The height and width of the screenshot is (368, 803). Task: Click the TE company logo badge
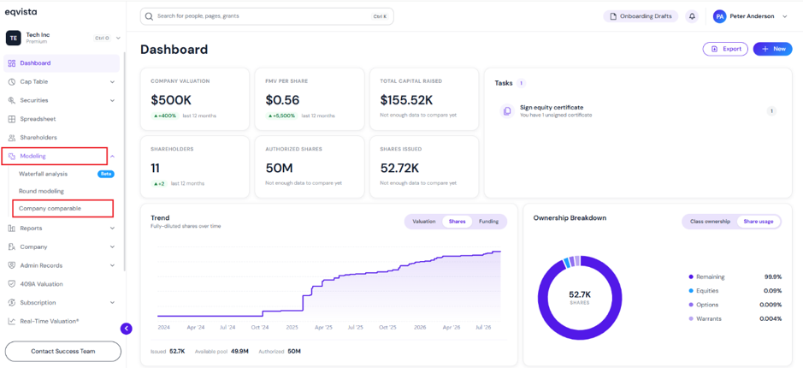[14, 38]
